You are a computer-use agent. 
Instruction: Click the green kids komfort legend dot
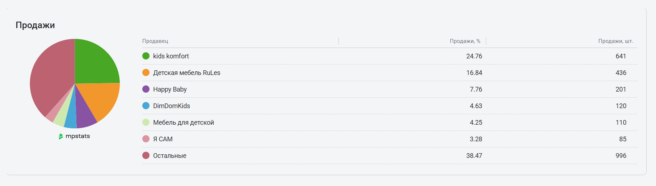coord(146,56)
